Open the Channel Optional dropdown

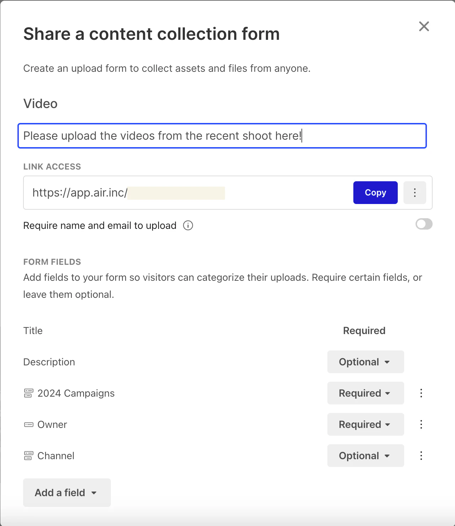pos(365,456)
